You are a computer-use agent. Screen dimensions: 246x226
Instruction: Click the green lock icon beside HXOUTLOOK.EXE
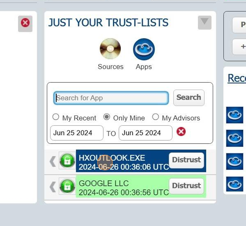point(67,161)
